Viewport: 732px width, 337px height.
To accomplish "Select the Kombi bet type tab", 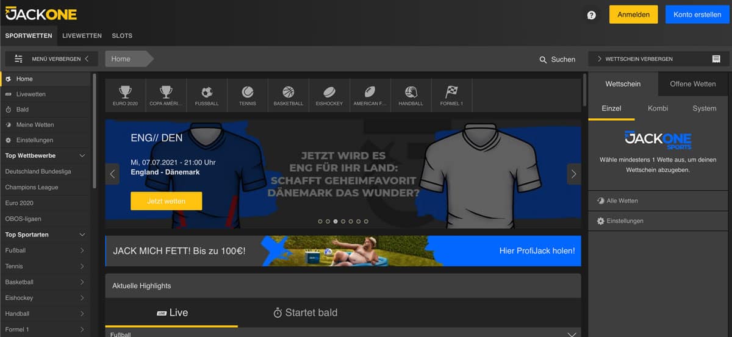I will (x=658, y=108).
